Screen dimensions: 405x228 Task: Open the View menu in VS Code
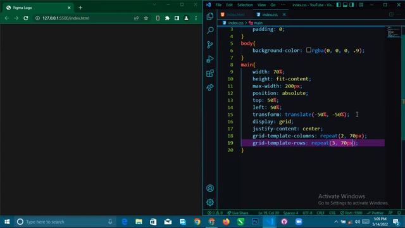click(x=261, y=5)
